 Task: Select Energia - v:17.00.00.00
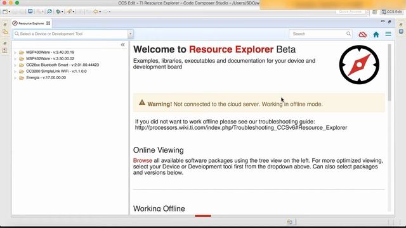click(46, 77)
